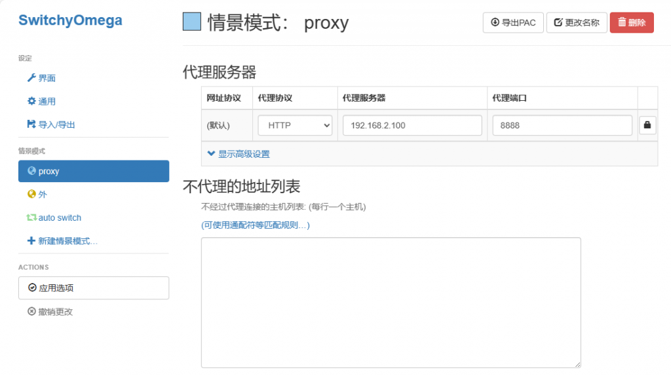The width and height of the screenshot is (671, 376).
Task: Click the gear icon next to 通用
Action: [x=31, y=102]
